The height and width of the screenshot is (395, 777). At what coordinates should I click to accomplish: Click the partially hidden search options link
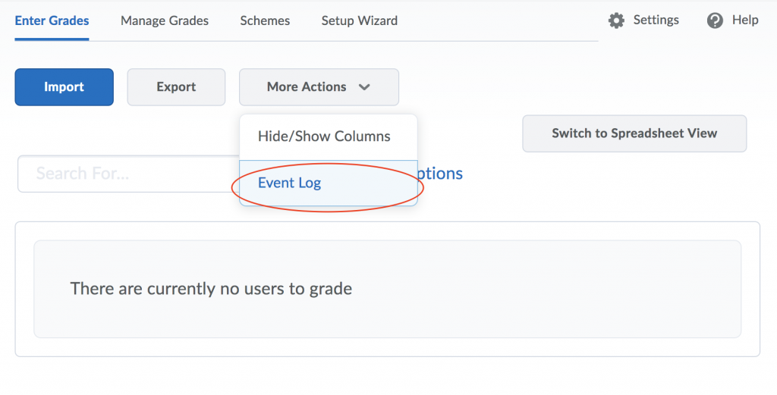coord(440,174)
